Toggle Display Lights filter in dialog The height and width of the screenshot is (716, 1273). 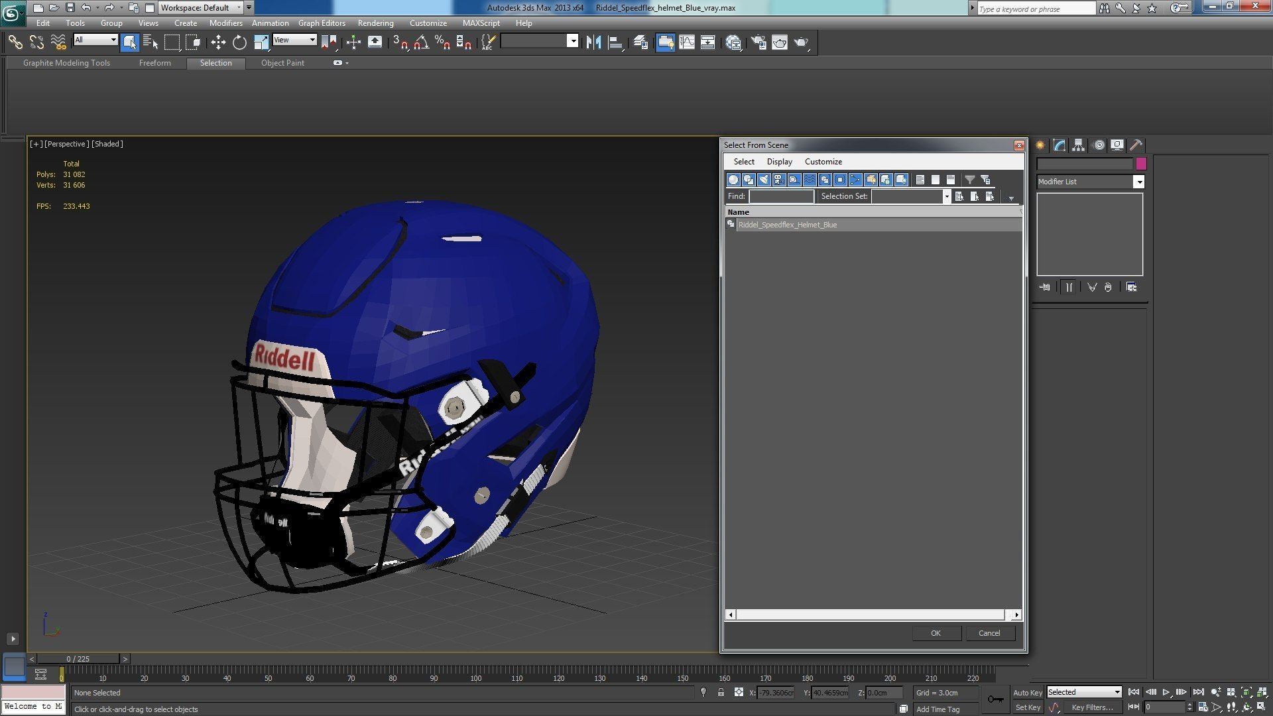pyautogui.click(x=764, y=180)
